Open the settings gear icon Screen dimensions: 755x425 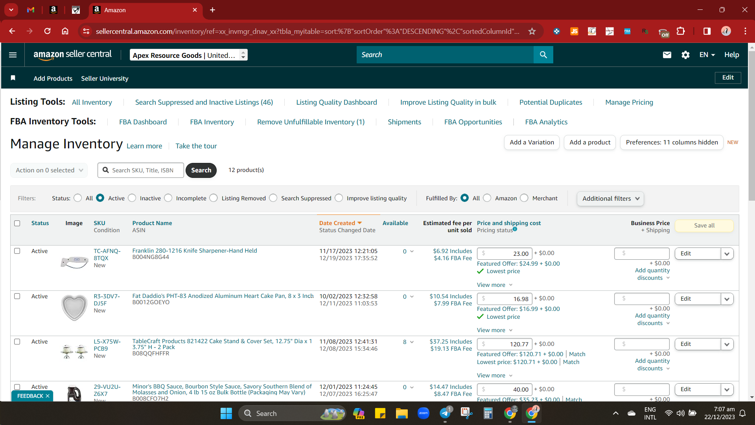tap(685, 55)
